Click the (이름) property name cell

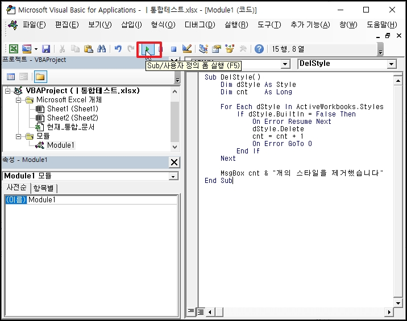(x=16, y=199)
